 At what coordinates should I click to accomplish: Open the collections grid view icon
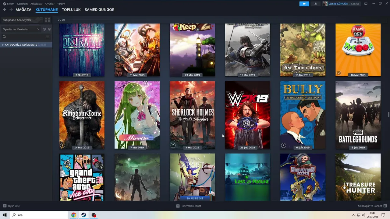pos(48,20)
